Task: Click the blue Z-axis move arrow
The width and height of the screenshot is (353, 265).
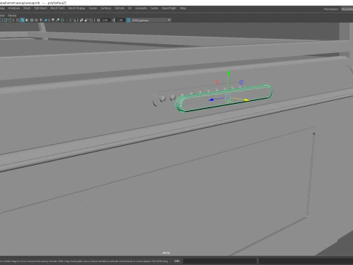Action: 211,99
